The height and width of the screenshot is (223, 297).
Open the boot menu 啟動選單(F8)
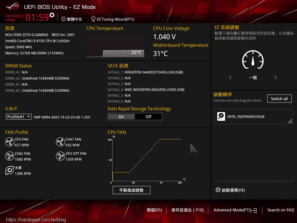(233, 190)
